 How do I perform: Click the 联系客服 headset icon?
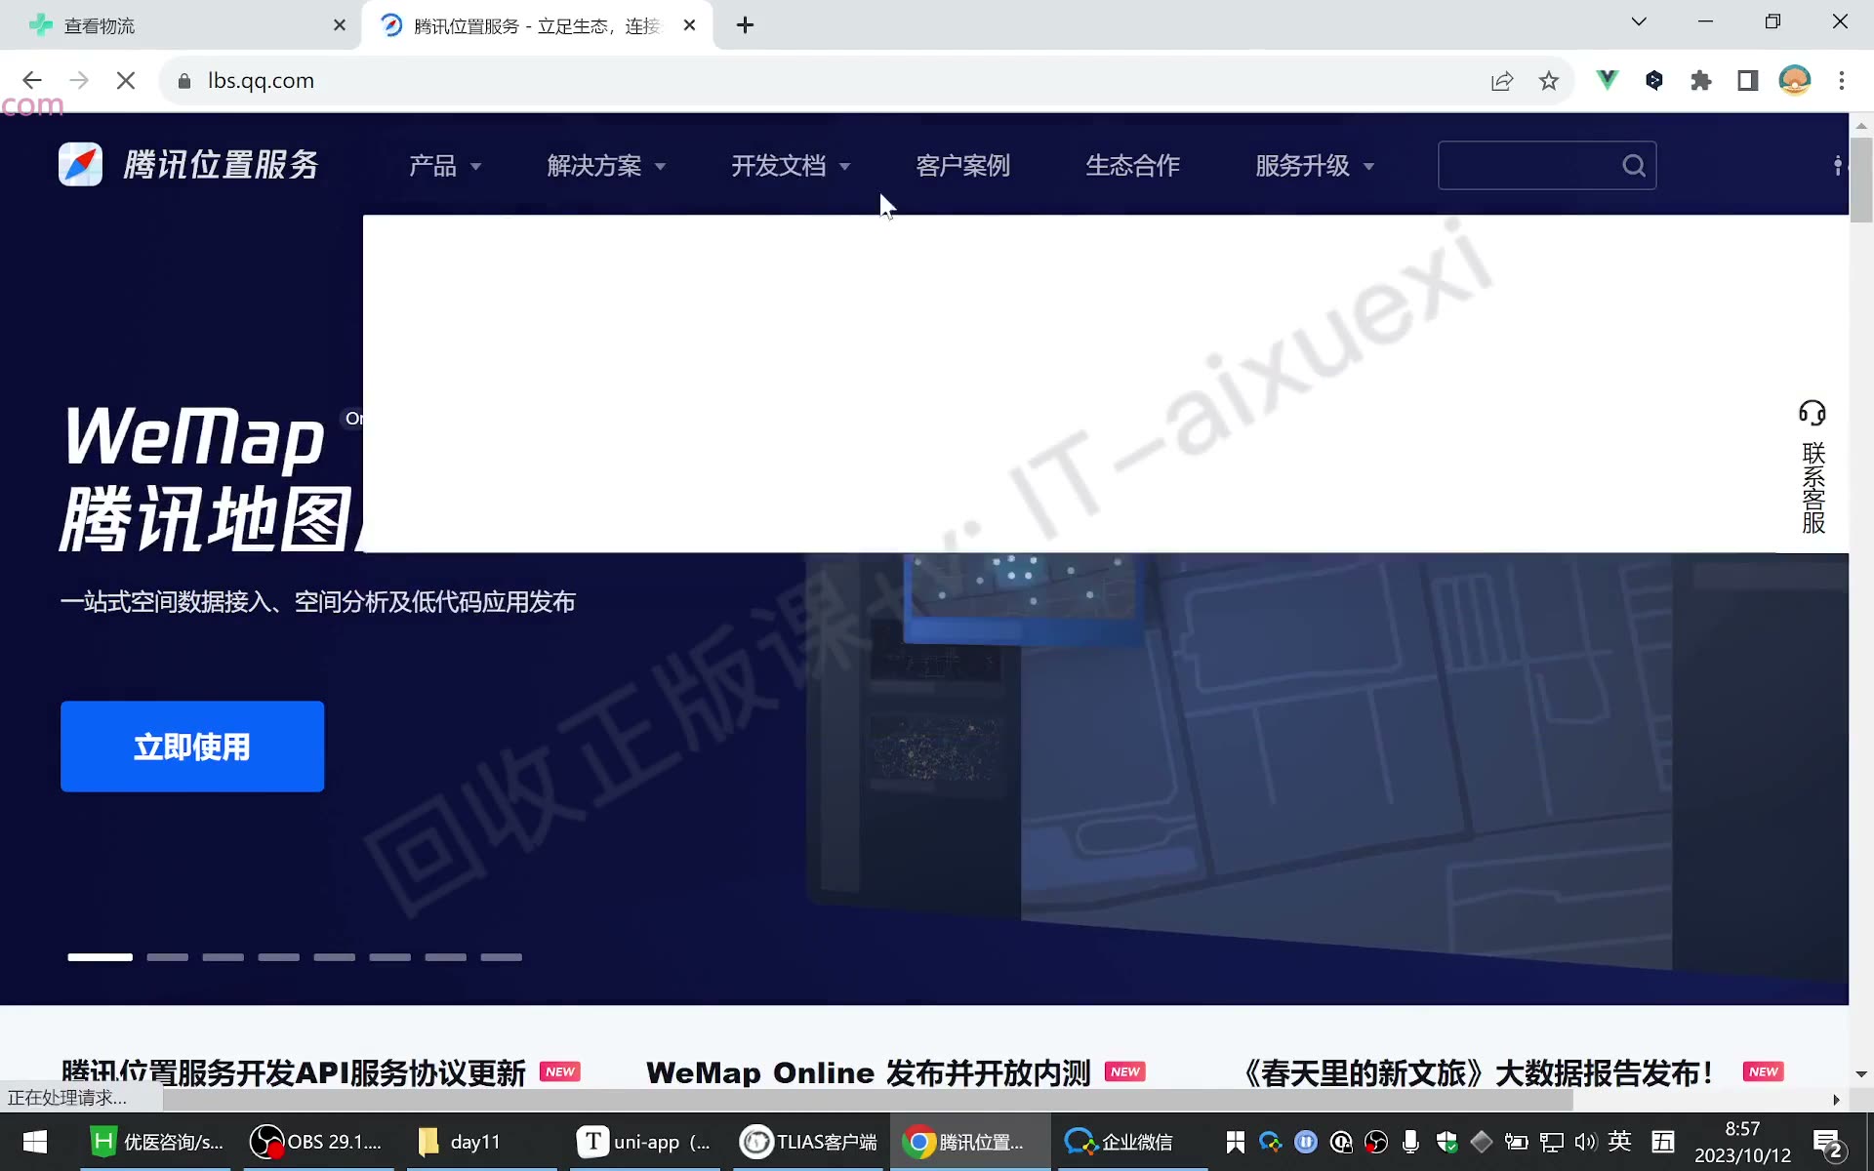point(1813,413)
